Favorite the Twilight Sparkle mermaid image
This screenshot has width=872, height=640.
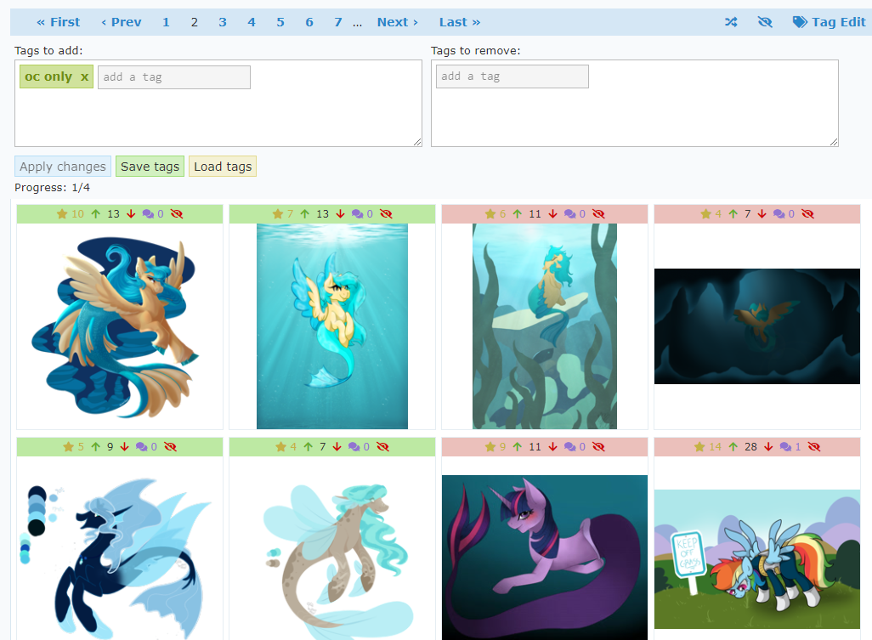[490, 447]
